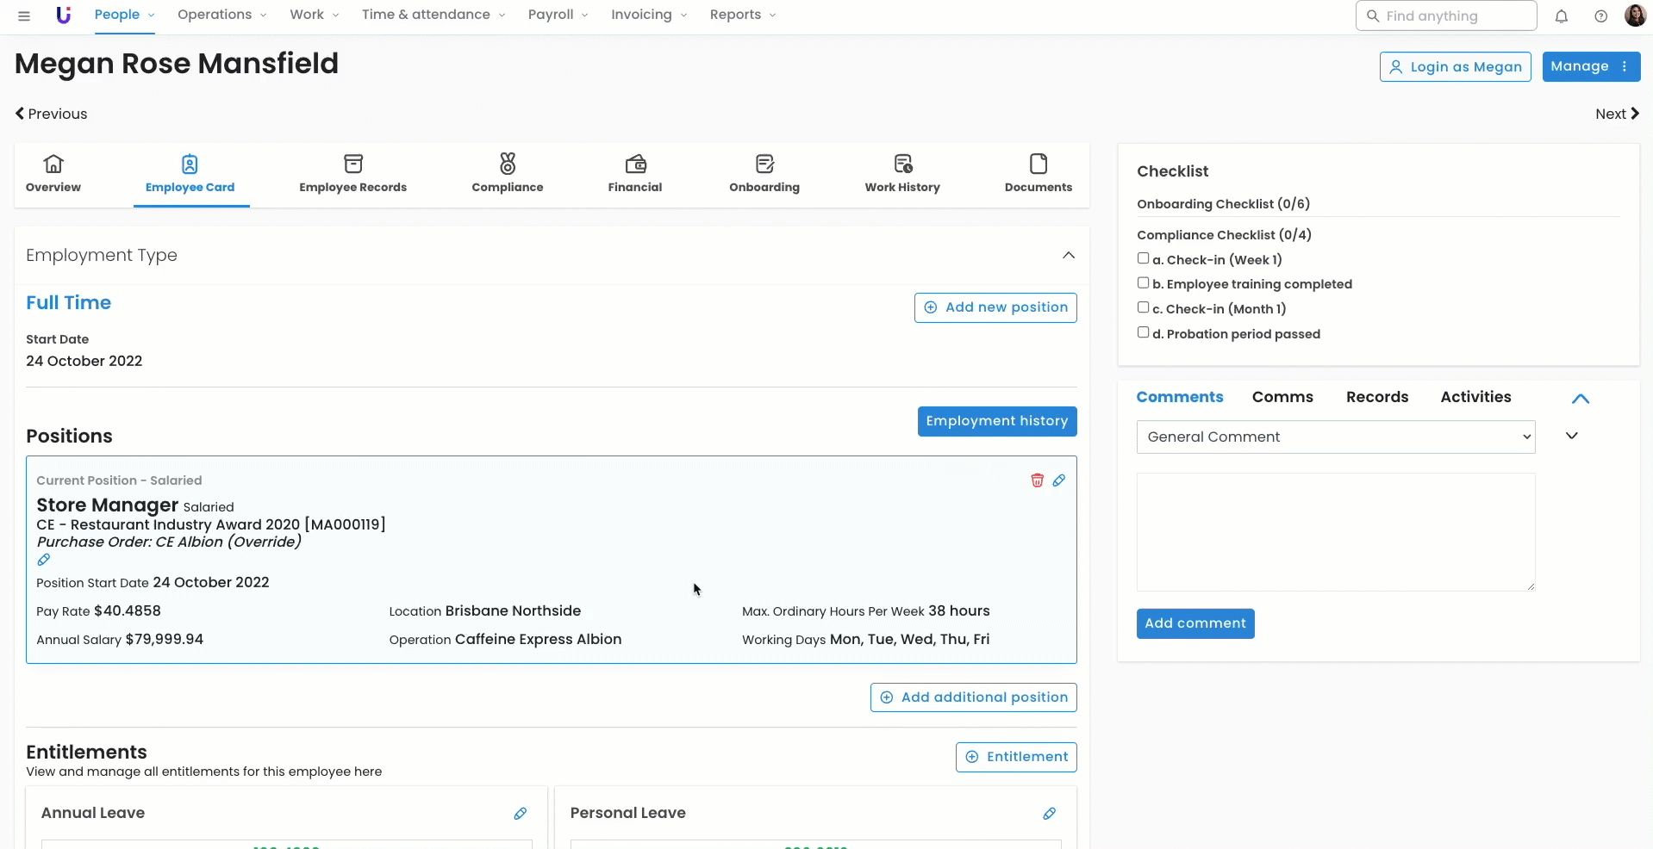
Task: Tick Employee training completed checkbox
Action: [1143, 283]
